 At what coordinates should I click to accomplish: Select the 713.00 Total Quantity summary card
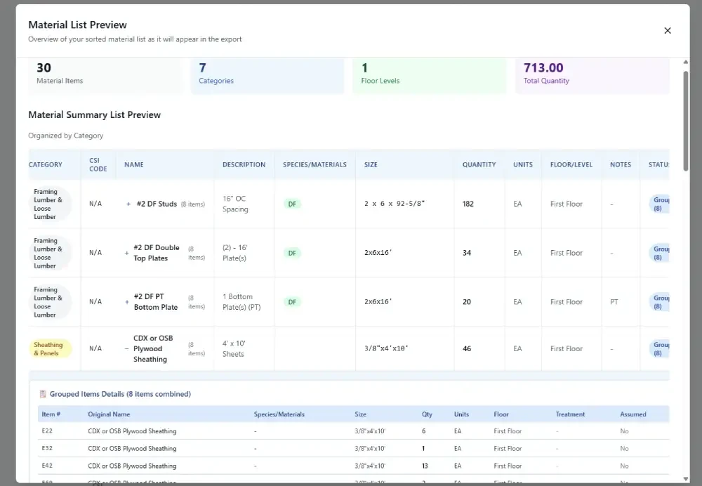pos(592,75)
